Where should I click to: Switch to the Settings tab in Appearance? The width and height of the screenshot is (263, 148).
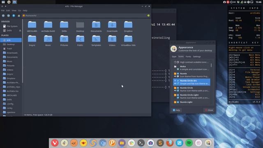[x=197, y=57]
